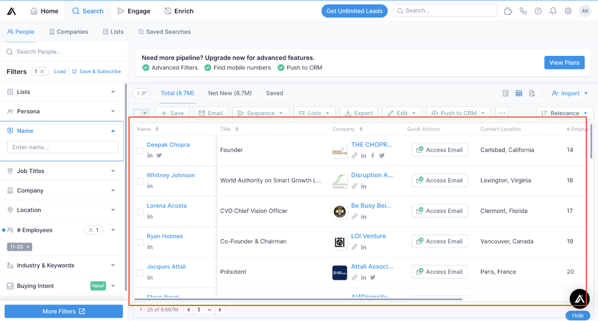This screenshot has width=598, height=321.
Task: Click the View Plans button
Action: [x=564, y=63]
